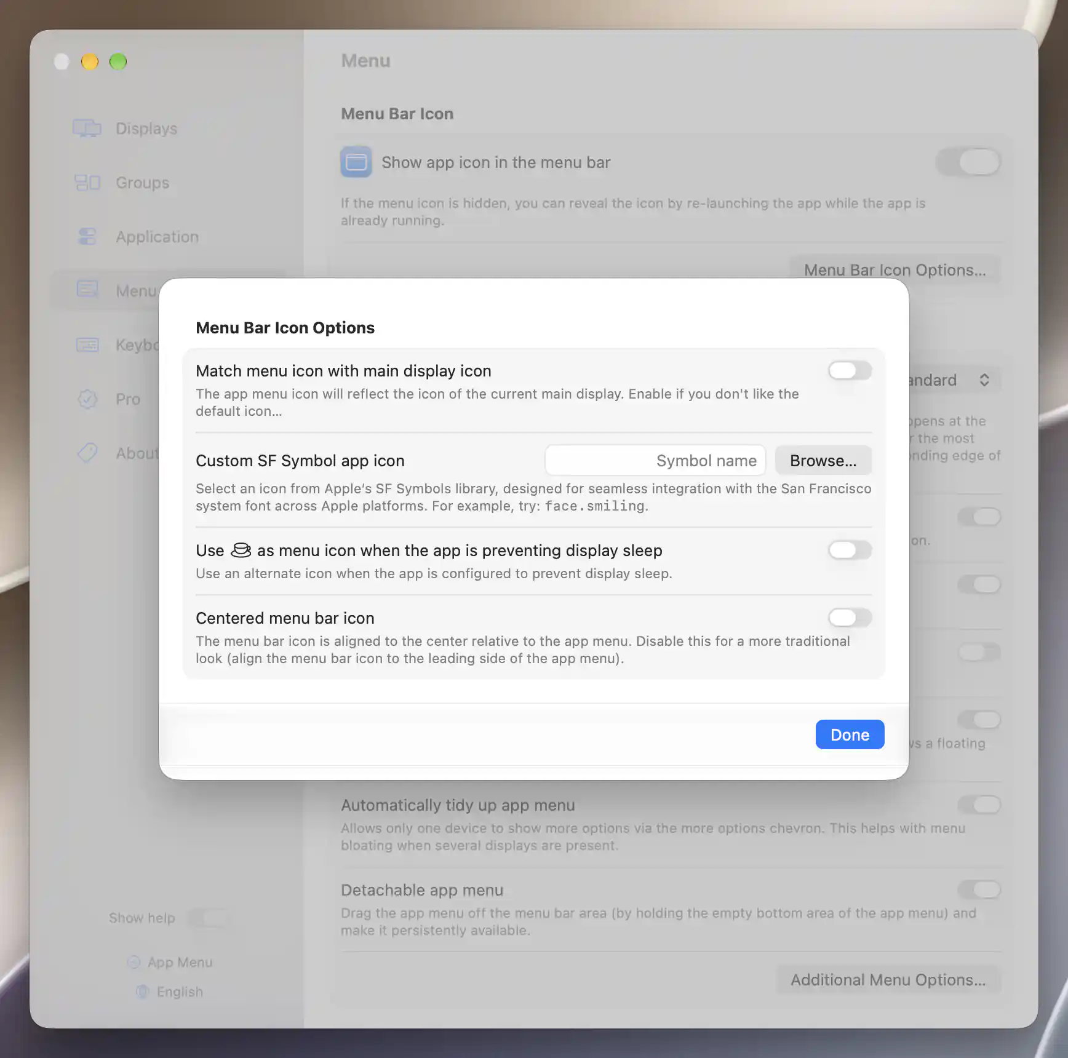Click the About sidebar tag icon
The width and height of the screenshot is (1068, 1058).
(x=87, y=453)
